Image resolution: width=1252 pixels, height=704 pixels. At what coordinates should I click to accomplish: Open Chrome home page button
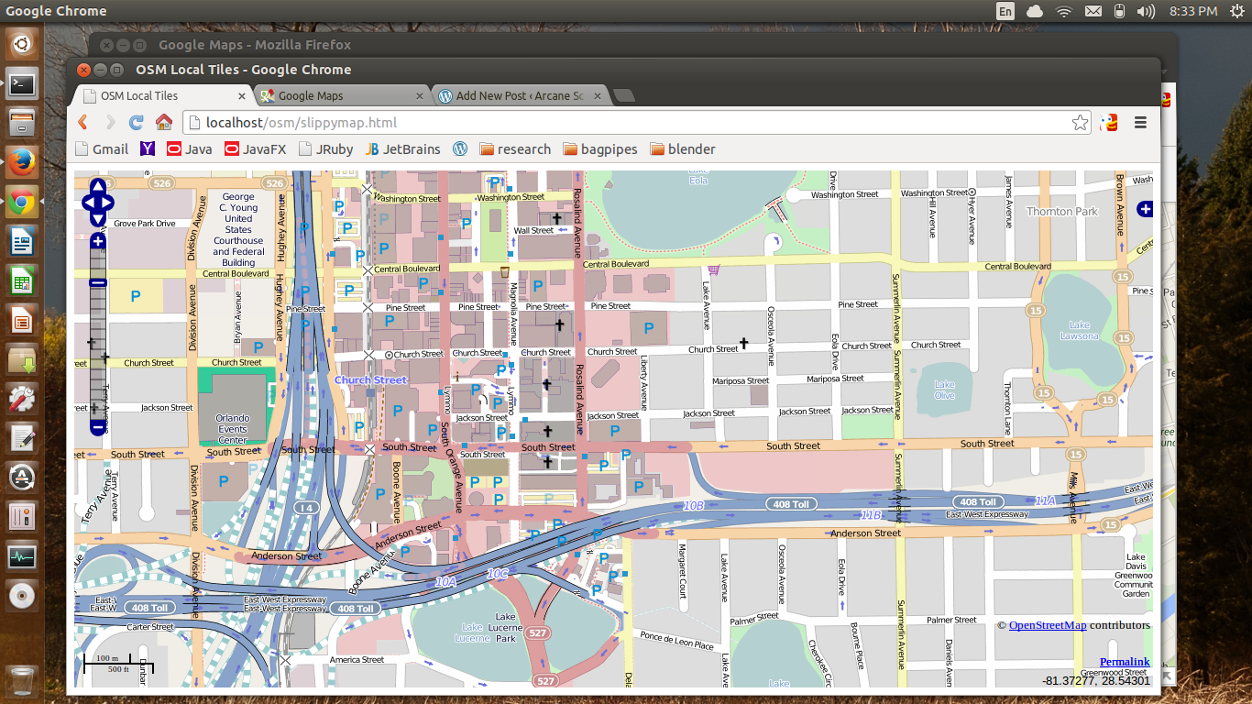pyautogui.click(x=164, y=122)
